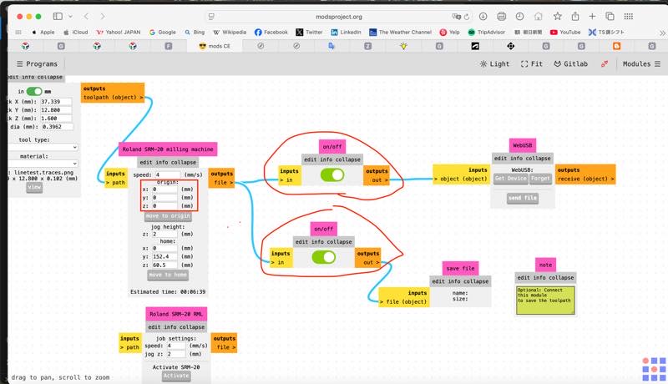
Task: Open the tool type dropdown
Action: click(x=43, y=147)
